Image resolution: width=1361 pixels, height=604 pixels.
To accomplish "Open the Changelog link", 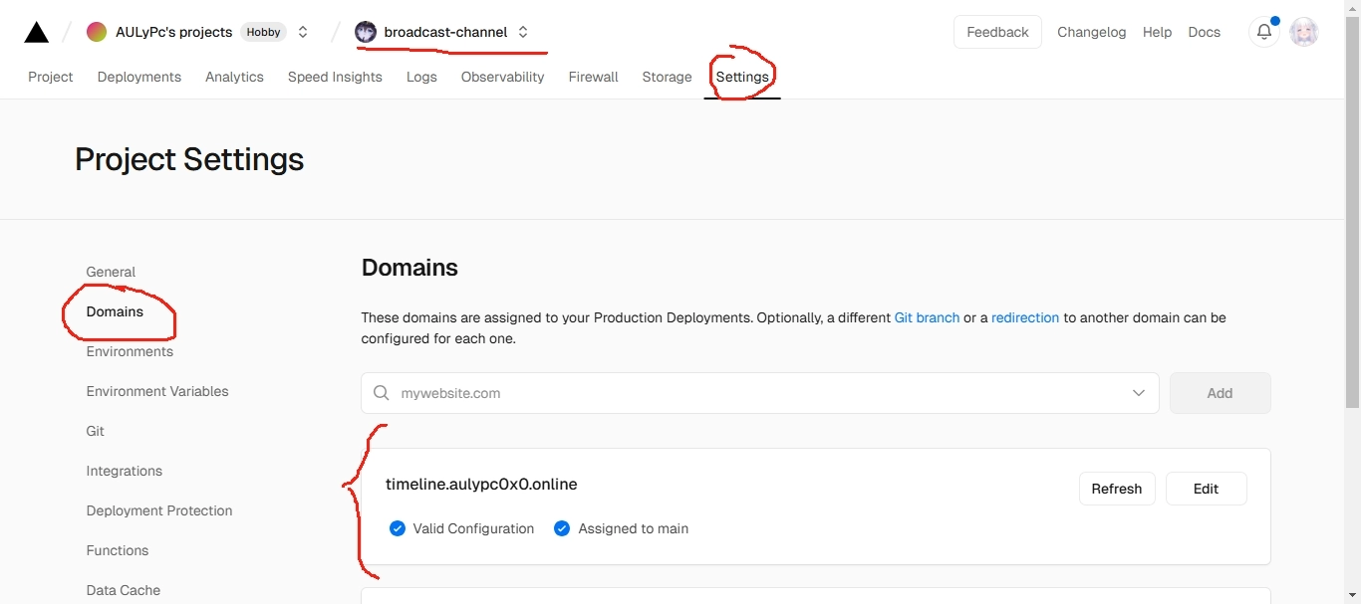I will [x=1091, y=32].
